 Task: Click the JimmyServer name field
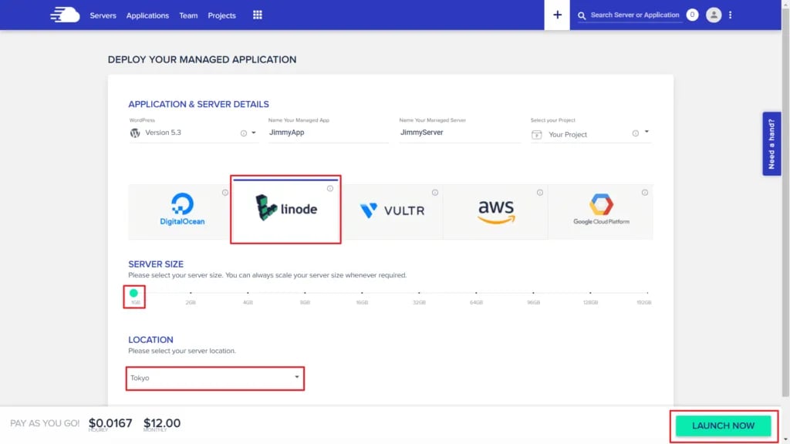[460, 133]
